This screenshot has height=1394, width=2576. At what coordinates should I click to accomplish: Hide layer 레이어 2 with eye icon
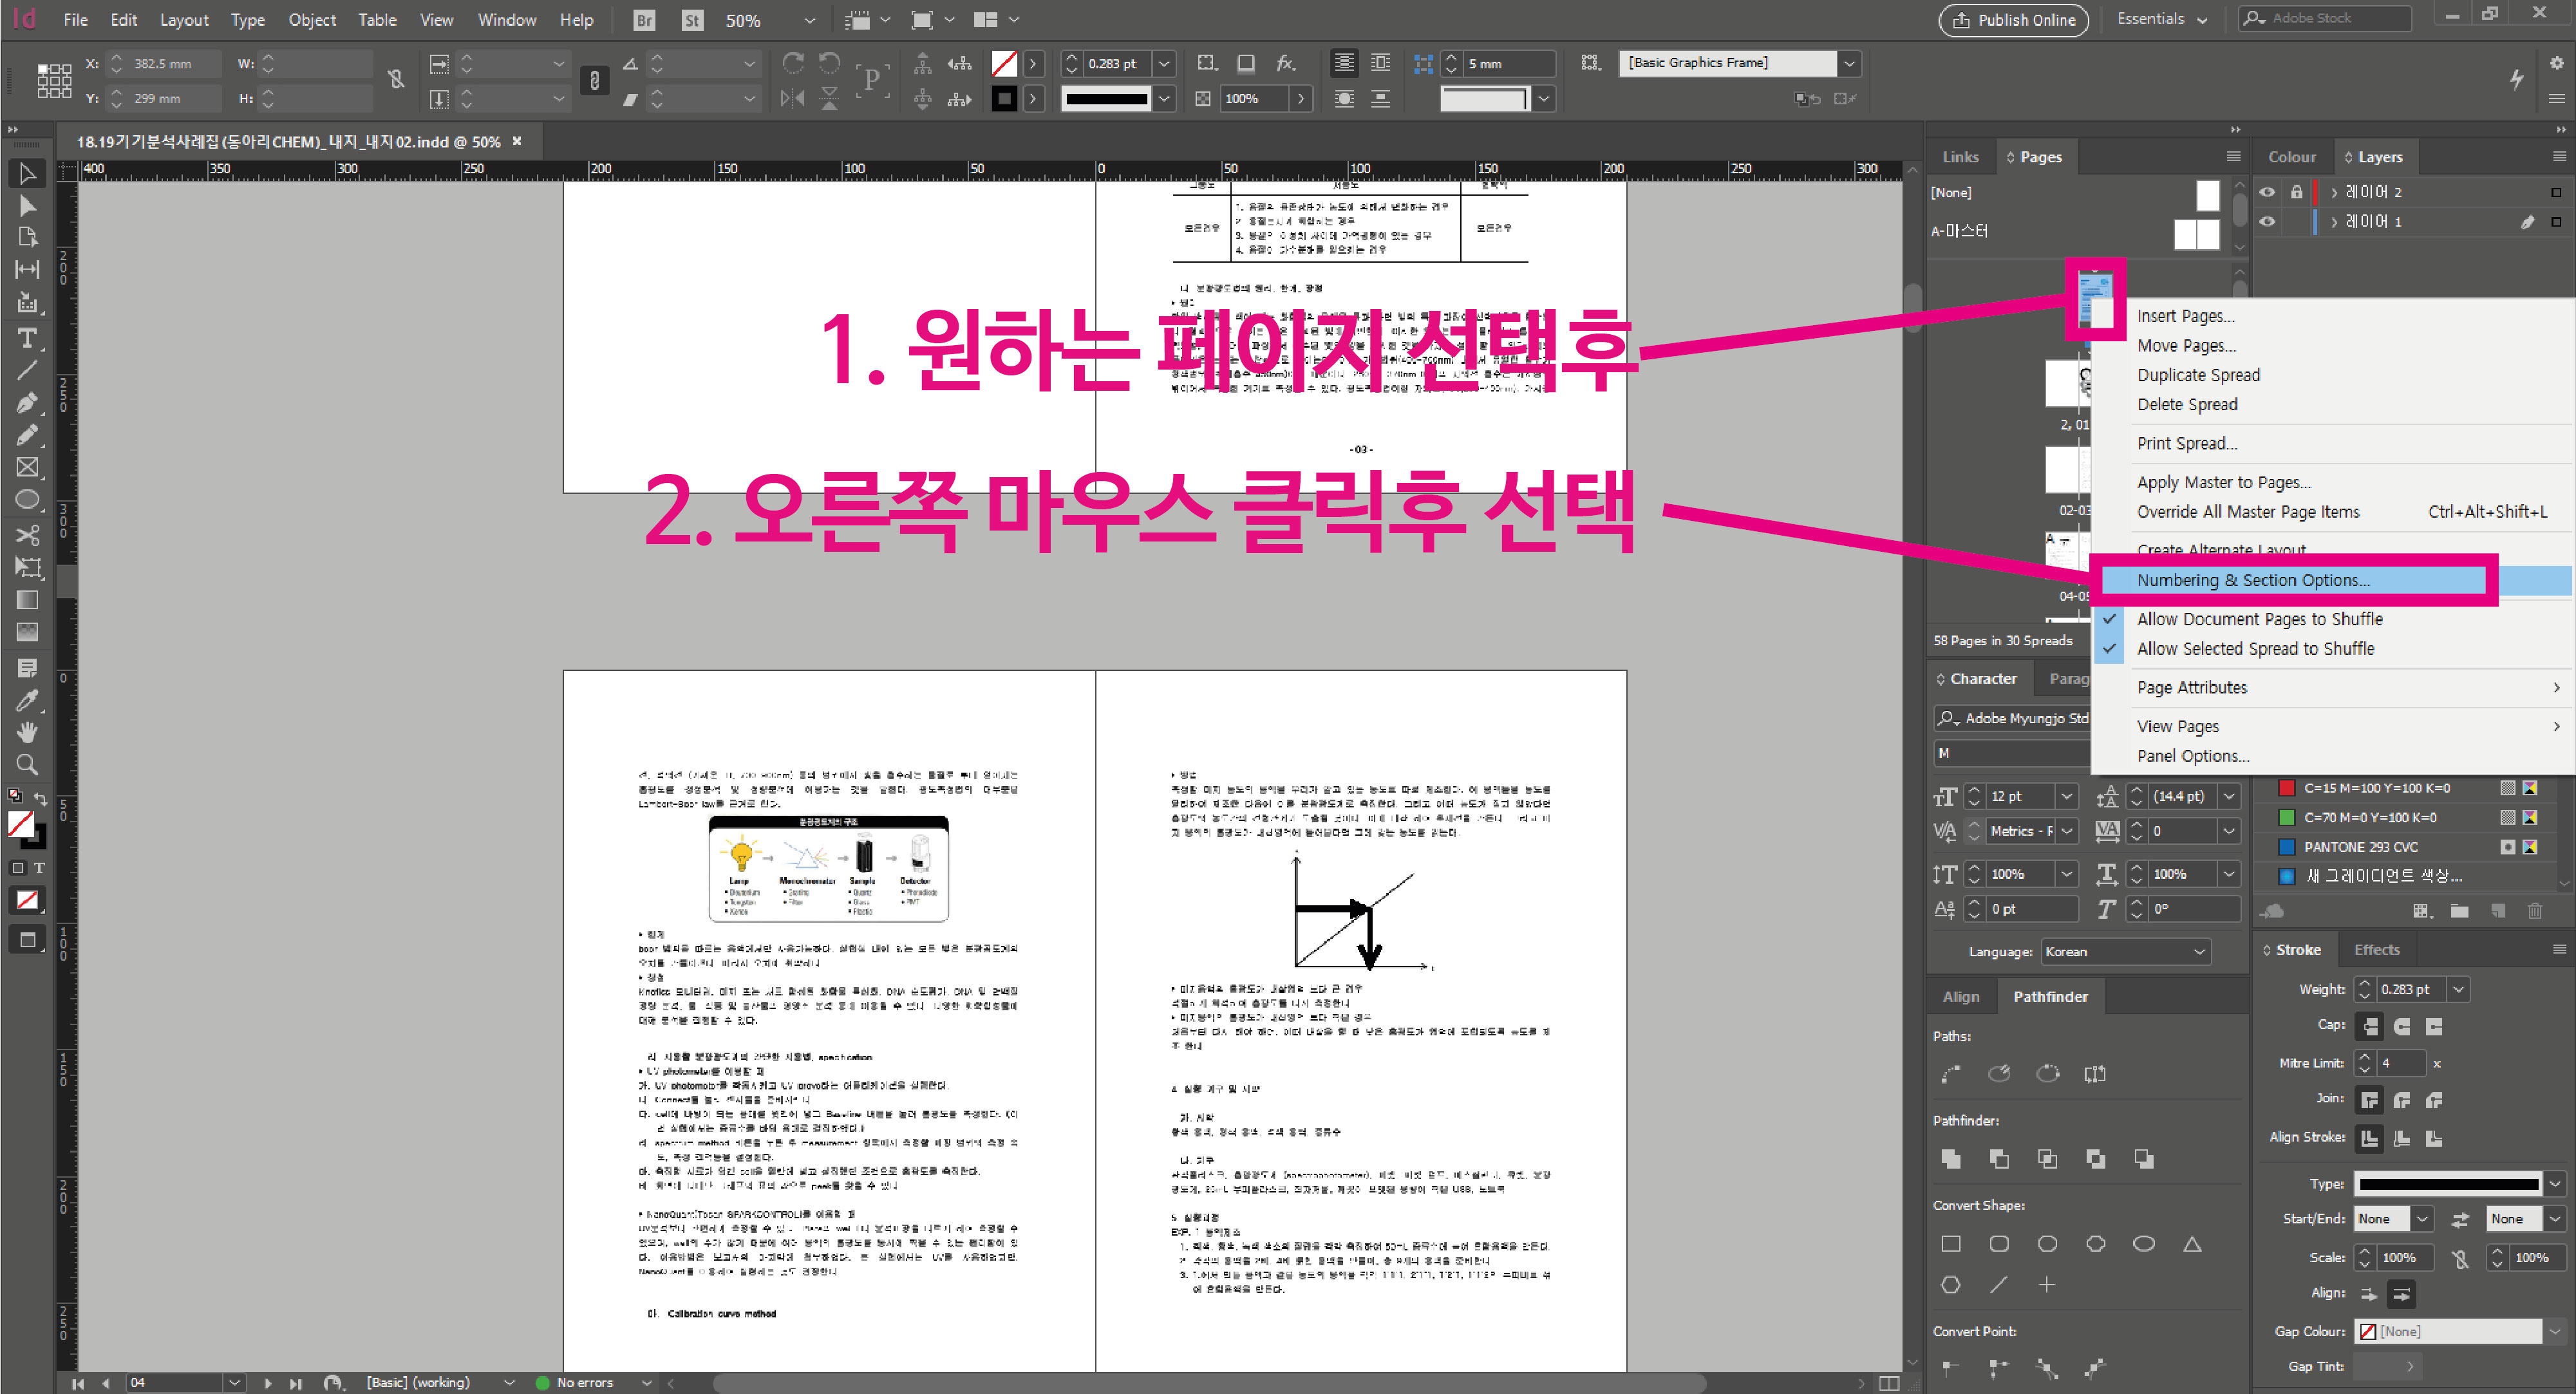(2267, 192)
